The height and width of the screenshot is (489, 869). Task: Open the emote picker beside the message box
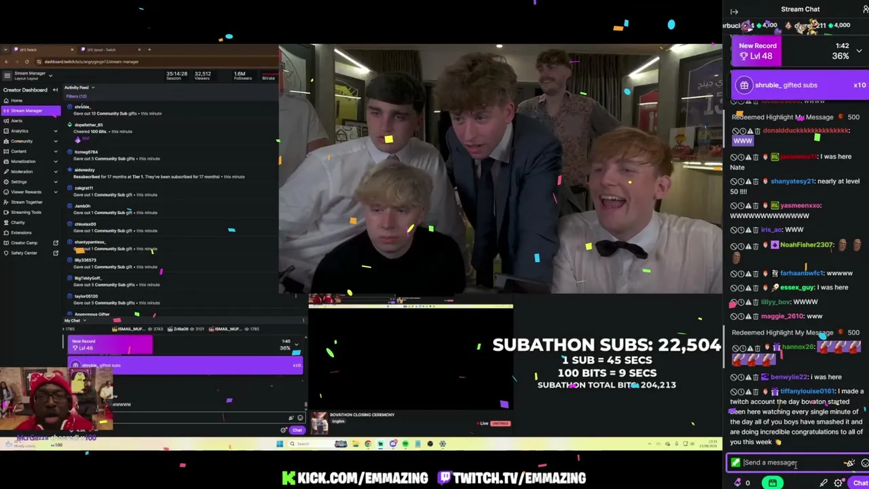[x=864, y=463]
